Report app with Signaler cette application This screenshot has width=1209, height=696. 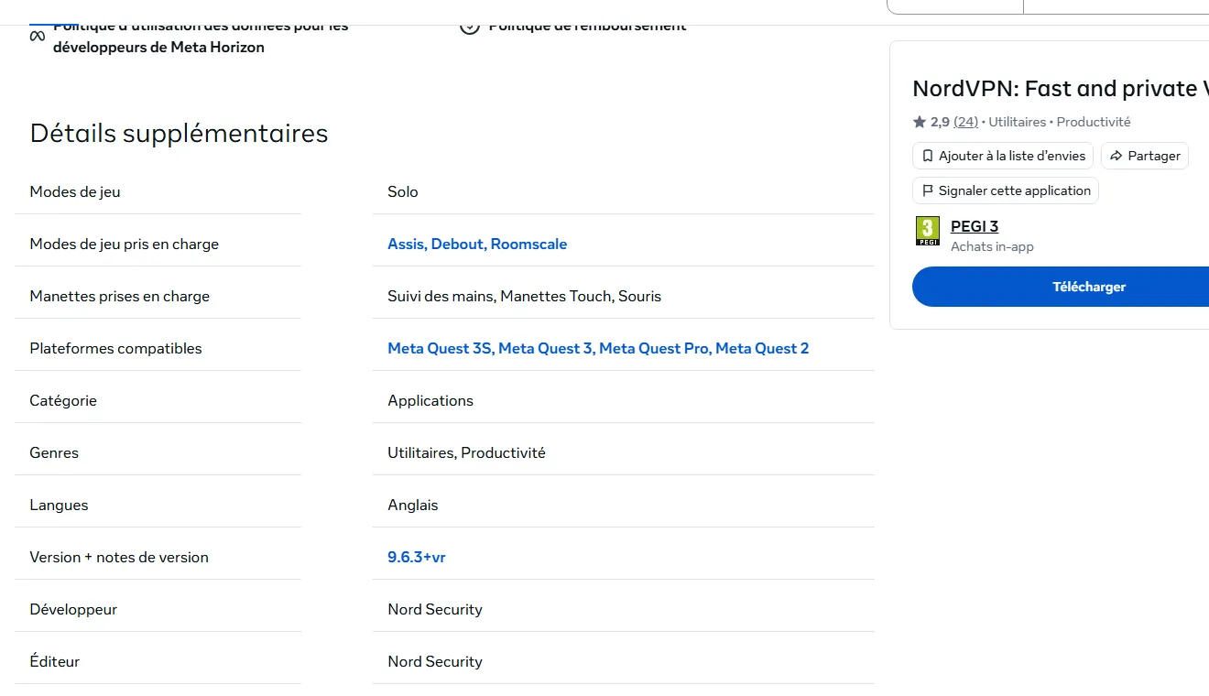(1006, 190)
